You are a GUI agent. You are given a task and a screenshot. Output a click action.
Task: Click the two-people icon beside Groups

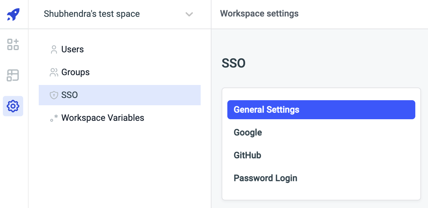click(54, 72)
